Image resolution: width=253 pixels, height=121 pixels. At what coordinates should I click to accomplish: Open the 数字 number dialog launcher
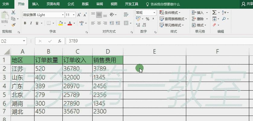click(155, 32)
